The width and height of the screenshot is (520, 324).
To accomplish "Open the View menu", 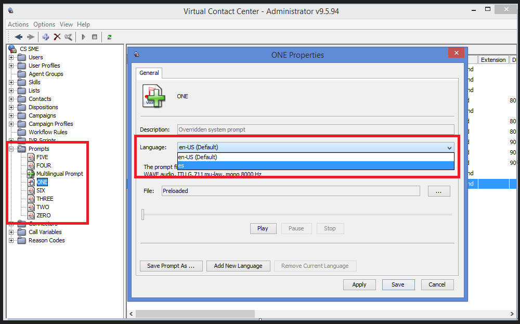I will point(66,24).
